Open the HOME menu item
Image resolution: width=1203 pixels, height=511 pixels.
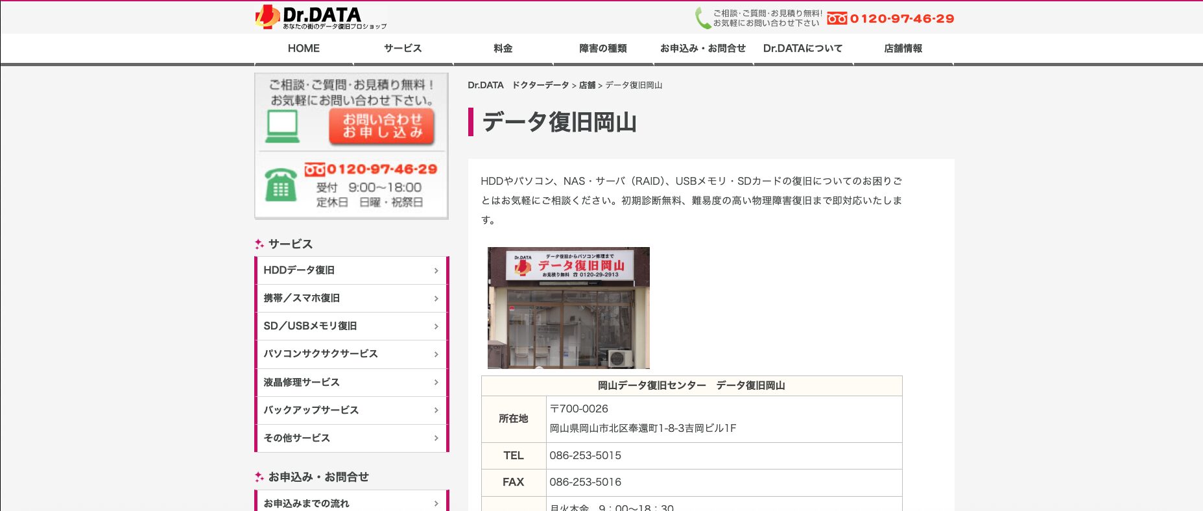pos(304,48)
